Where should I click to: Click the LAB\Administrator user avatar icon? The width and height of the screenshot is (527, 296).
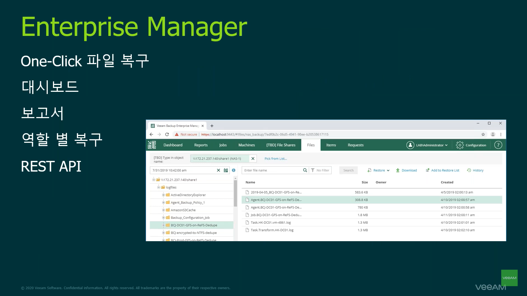point(410,145)
